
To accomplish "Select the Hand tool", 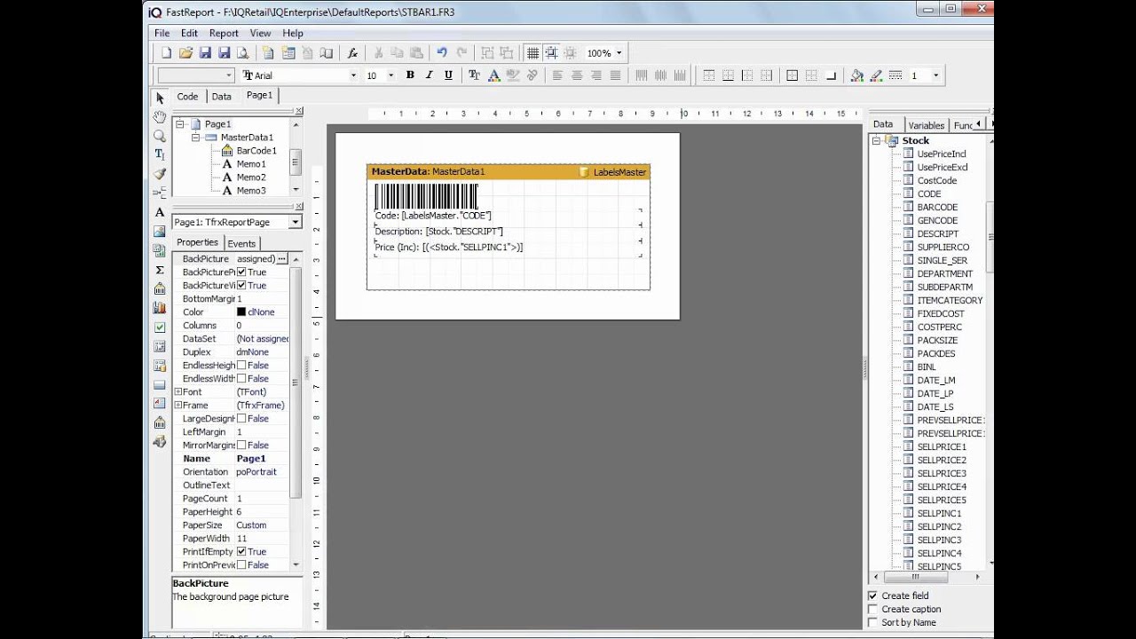I will (160, 117).
